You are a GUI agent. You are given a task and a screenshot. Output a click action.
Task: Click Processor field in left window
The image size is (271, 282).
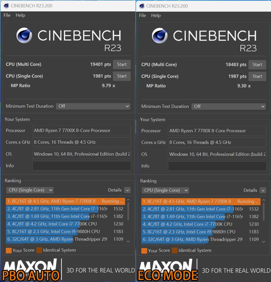tap(82, 130)
